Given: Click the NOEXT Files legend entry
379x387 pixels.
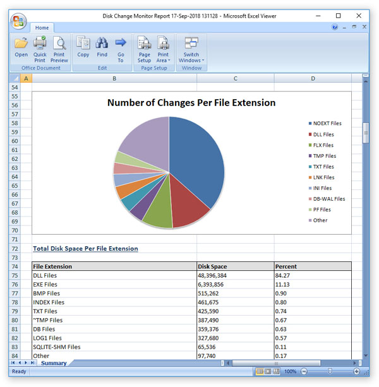Looking at the screenshot, I should tap(325, 123).
